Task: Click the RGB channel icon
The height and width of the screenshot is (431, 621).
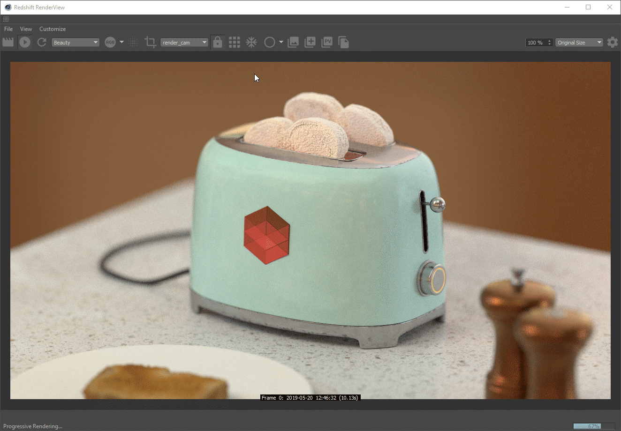Action: 110,42
